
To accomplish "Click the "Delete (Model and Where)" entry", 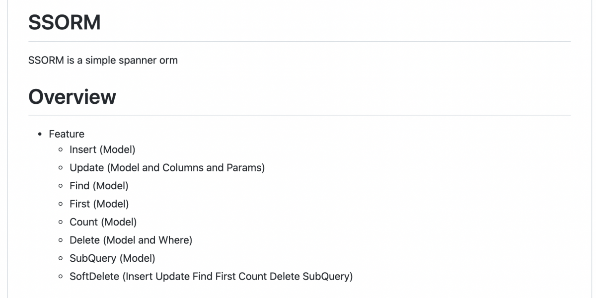I will click(x=131, y=240).
